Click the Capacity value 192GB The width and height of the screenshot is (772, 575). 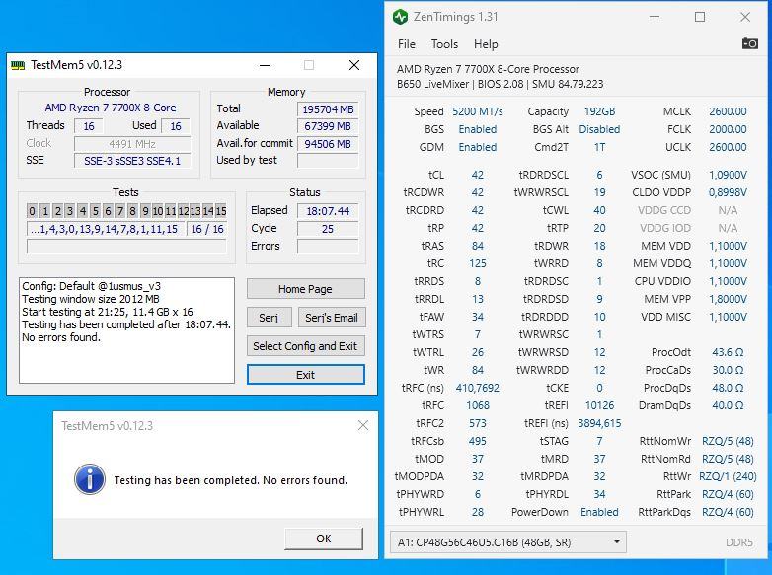599,111
